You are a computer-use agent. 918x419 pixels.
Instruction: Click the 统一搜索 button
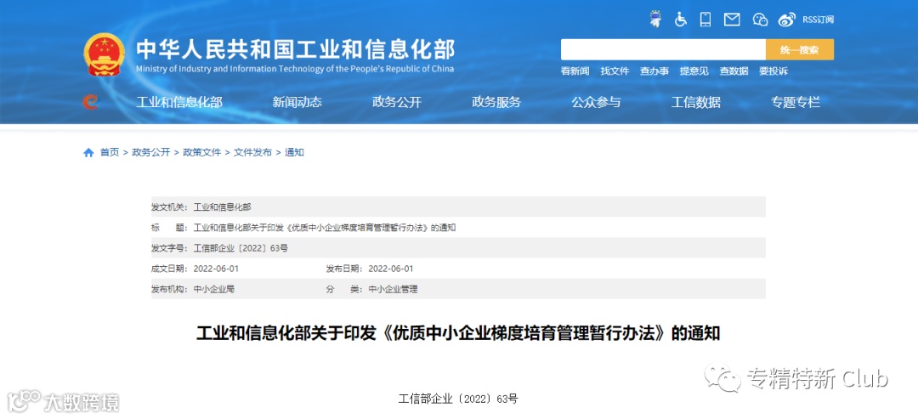[x=800, y=50]
